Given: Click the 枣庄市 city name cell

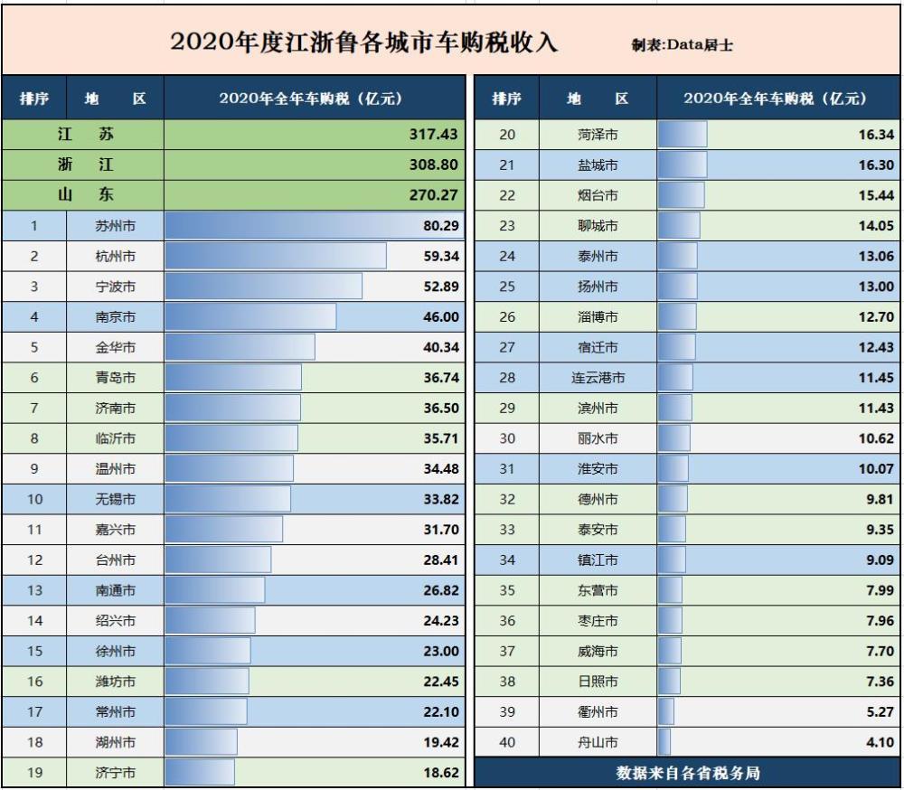Looking at the screenshot, I should (598, 620).
